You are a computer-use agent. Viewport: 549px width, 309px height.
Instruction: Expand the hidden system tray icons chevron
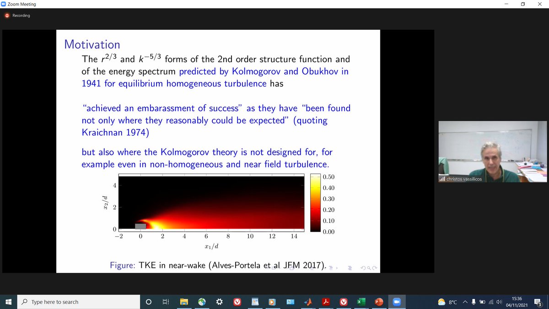(465, 302)
